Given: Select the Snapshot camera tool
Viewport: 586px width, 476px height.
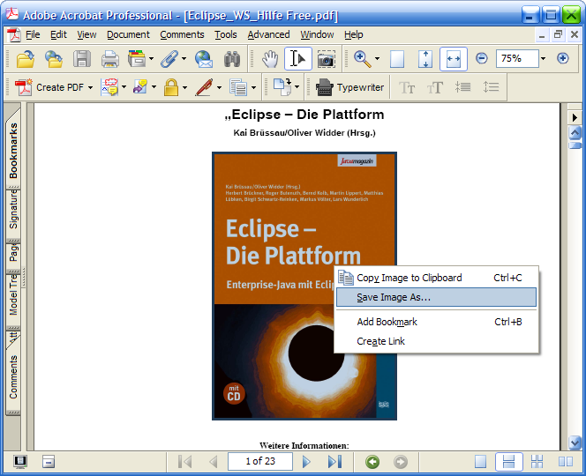Looking at the screenshot, I should 327,59.
